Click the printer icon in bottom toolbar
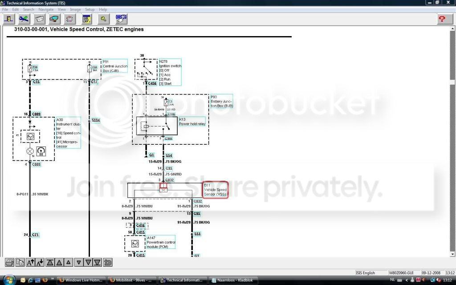 pos(10,262)
